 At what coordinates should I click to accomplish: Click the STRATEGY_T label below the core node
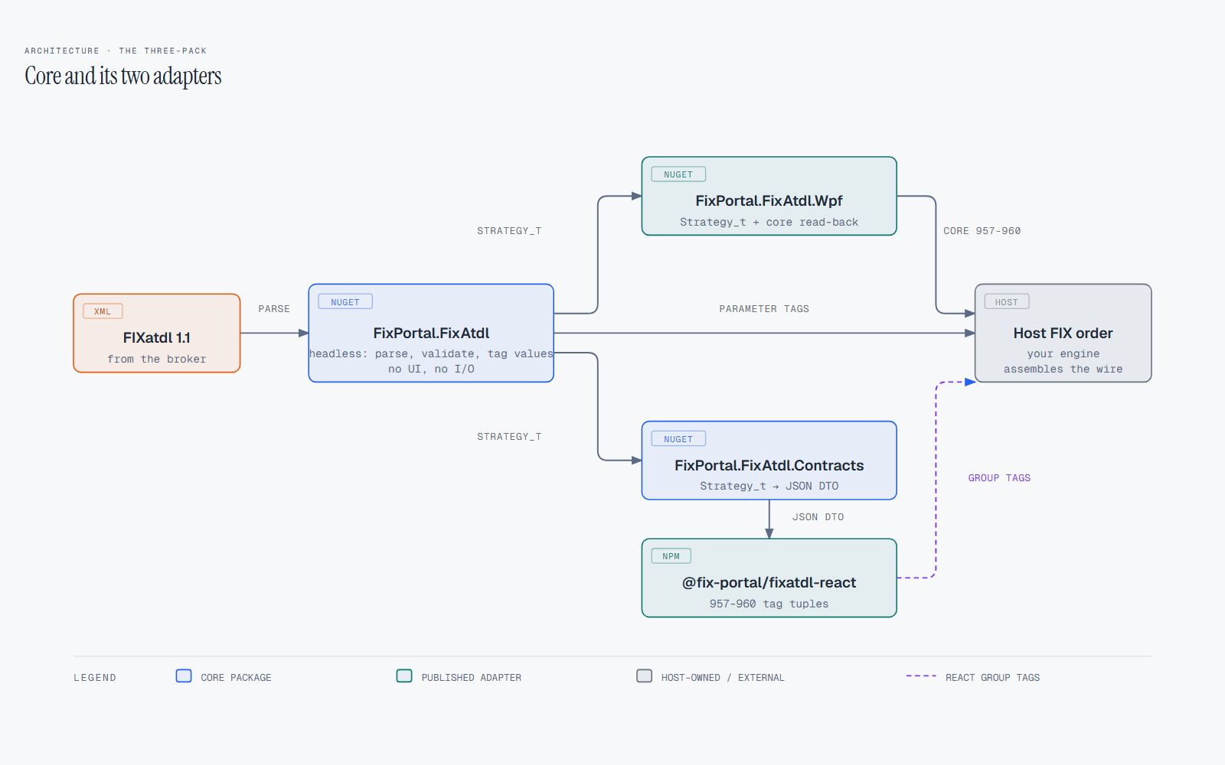coord(509,437)
